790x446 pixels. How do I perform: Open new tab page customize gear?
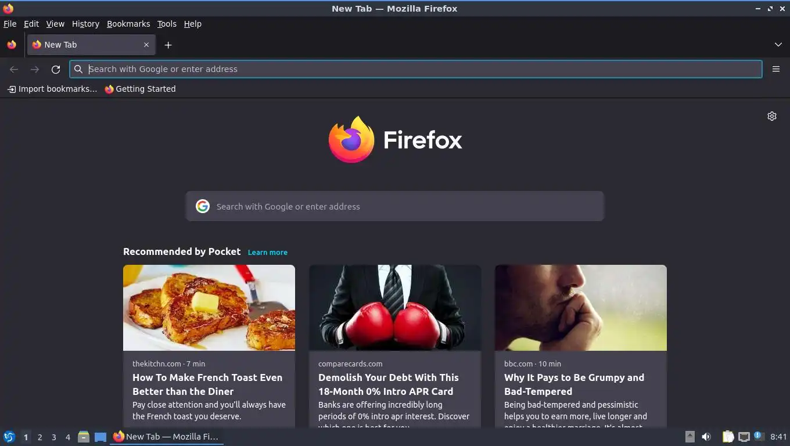pyautogui.click(x=772, y=116)
